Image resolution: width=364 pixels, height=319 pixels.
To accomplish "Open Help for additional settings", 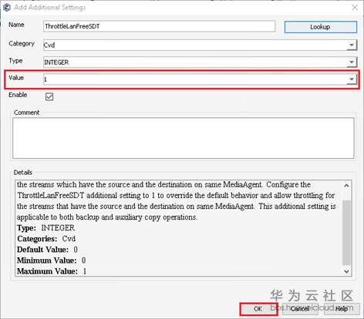I will click(x=342, y=309).
